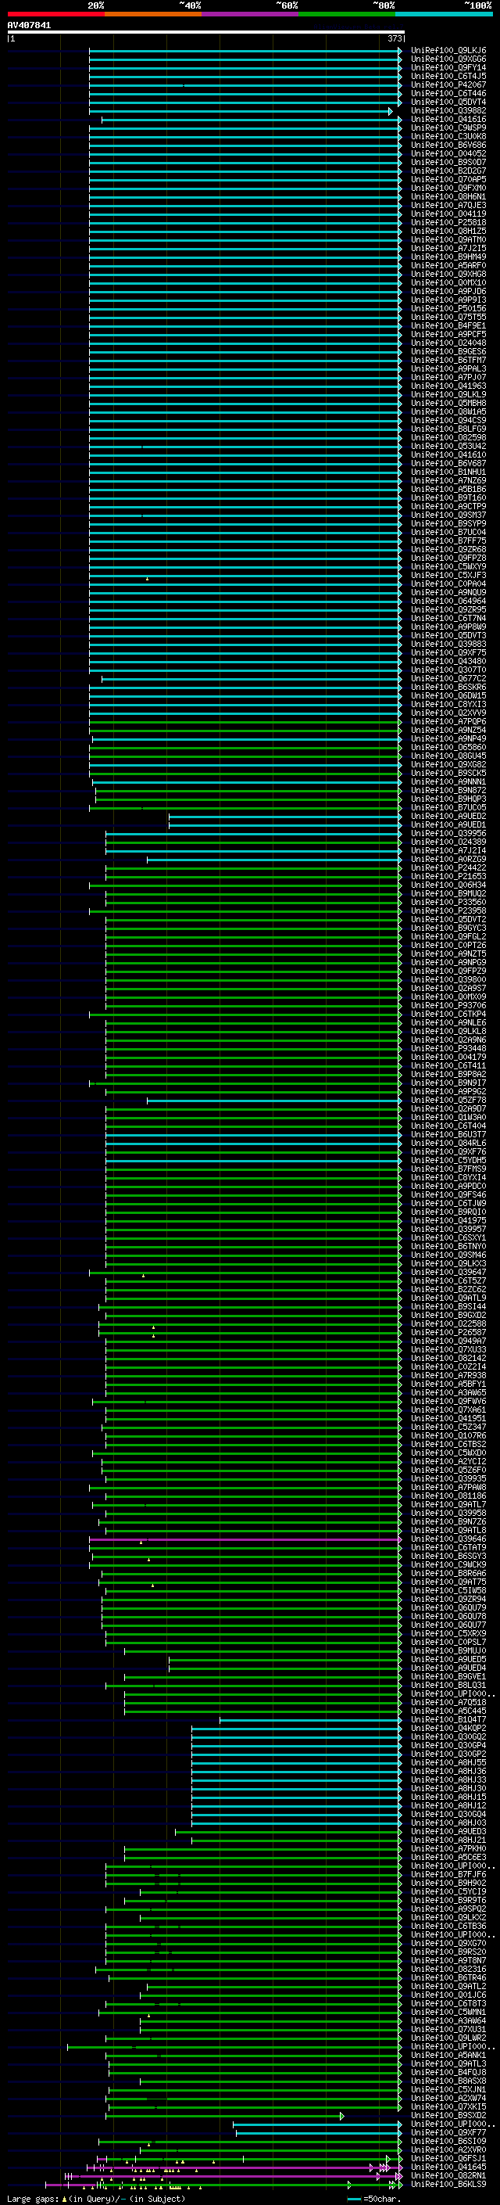
Task: Select the UniRef100_C3U0K8 label
Action: click(x=448, y=136)
